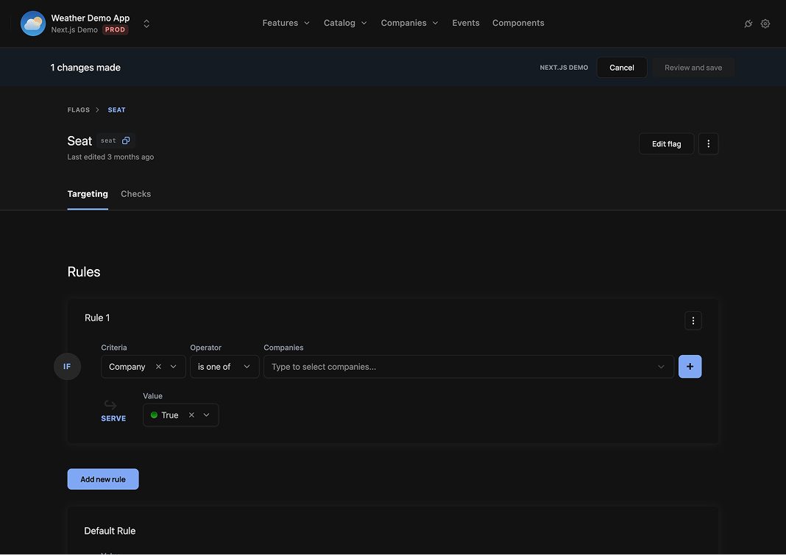Open the Operator 'is one of' dropdown
This screenshot has height=555, width=786.
point(224,367)
